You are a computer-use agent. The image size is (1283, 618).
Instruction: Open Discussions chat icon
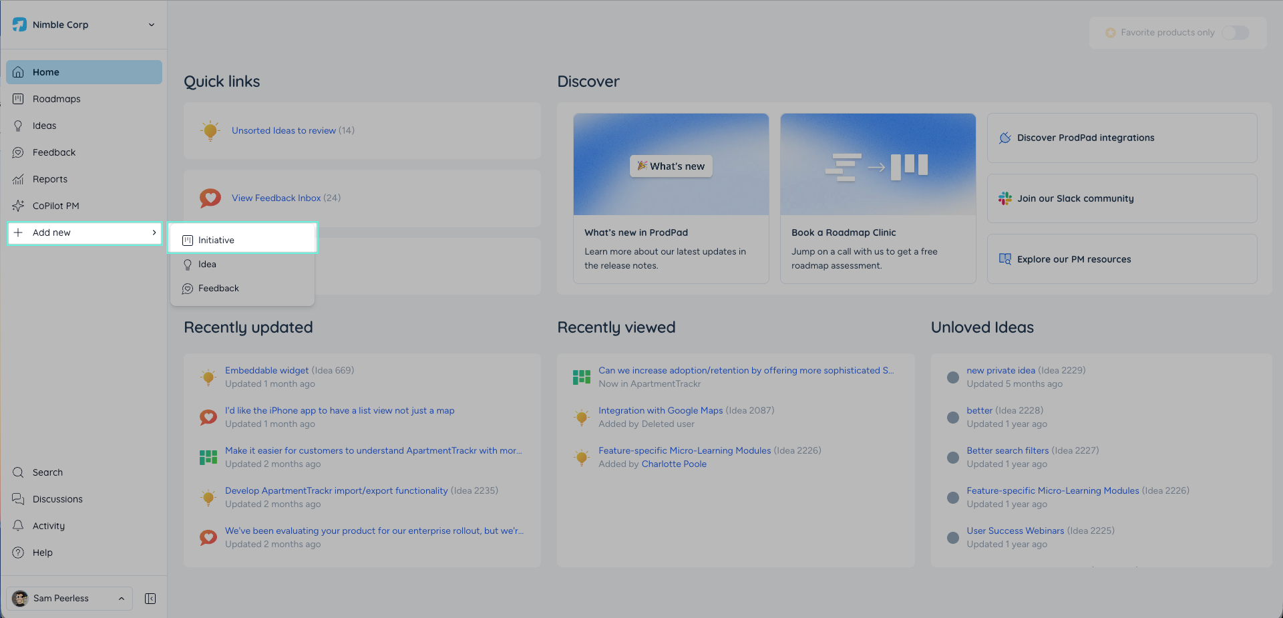19,499
